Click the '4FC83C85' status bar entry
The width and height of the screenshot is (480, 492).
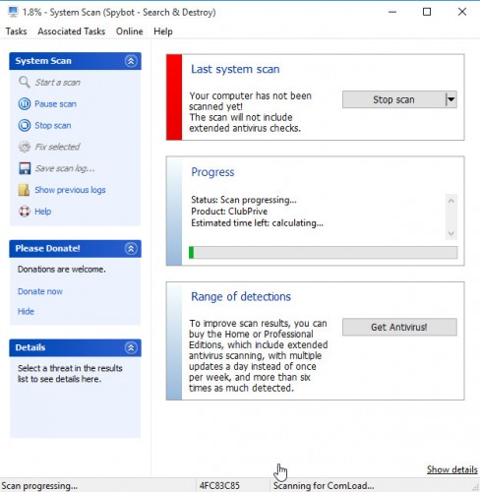(219, 486)
